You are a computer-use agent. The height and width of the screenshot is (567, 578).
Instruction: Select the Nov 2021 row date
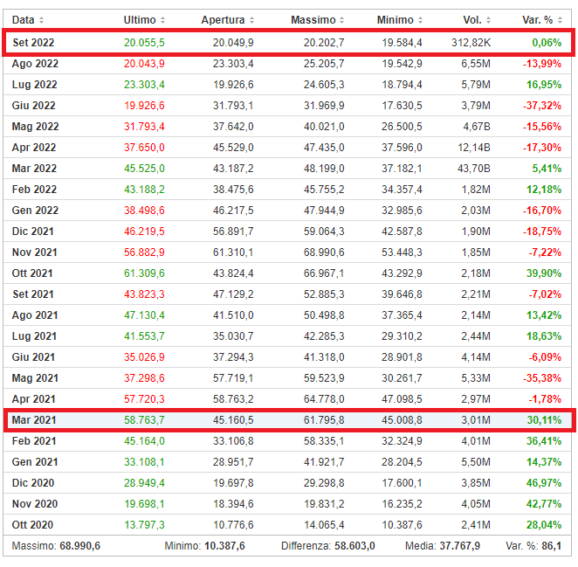[x=35, y=252]
